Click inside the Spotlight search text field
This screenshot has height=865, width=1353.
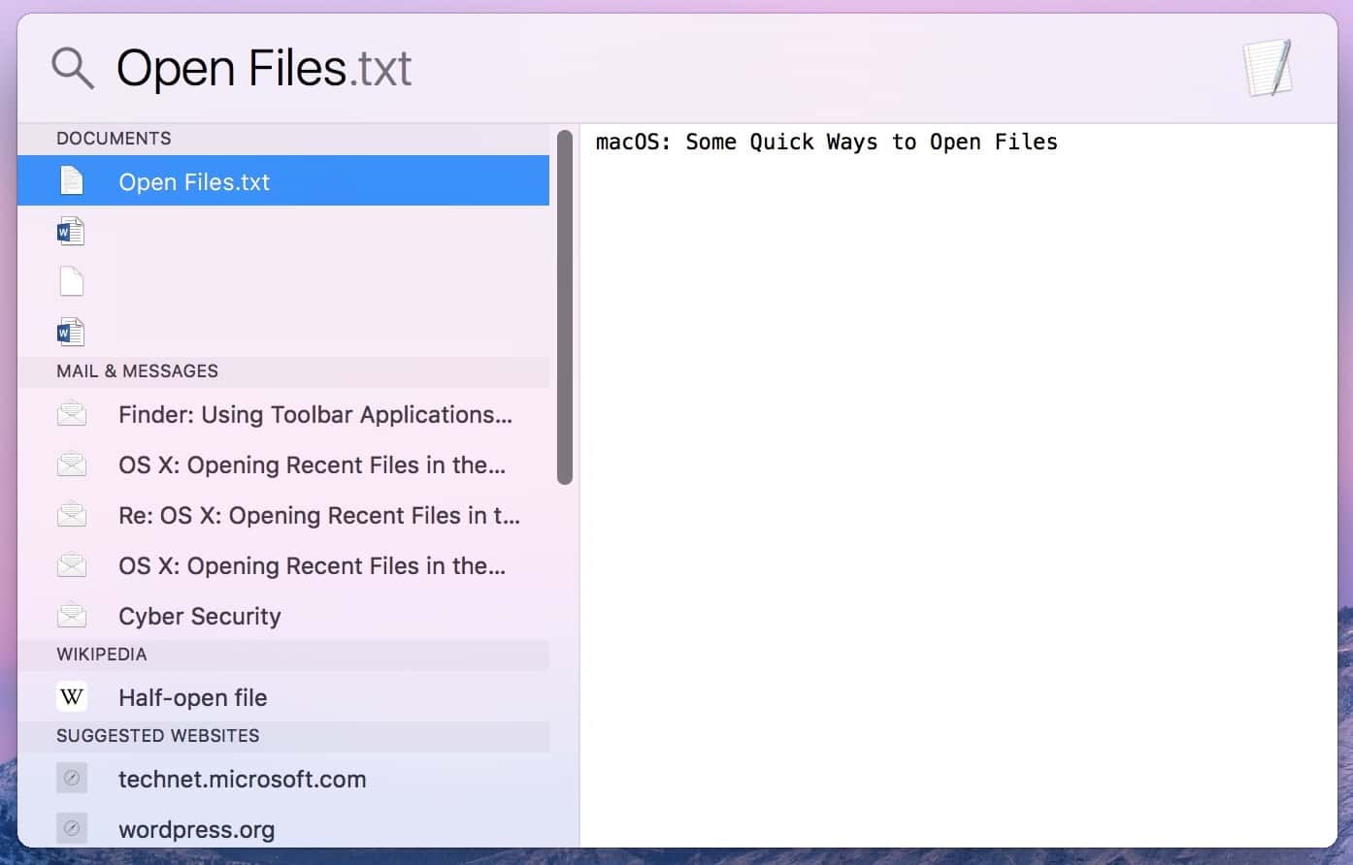point(679,69)
